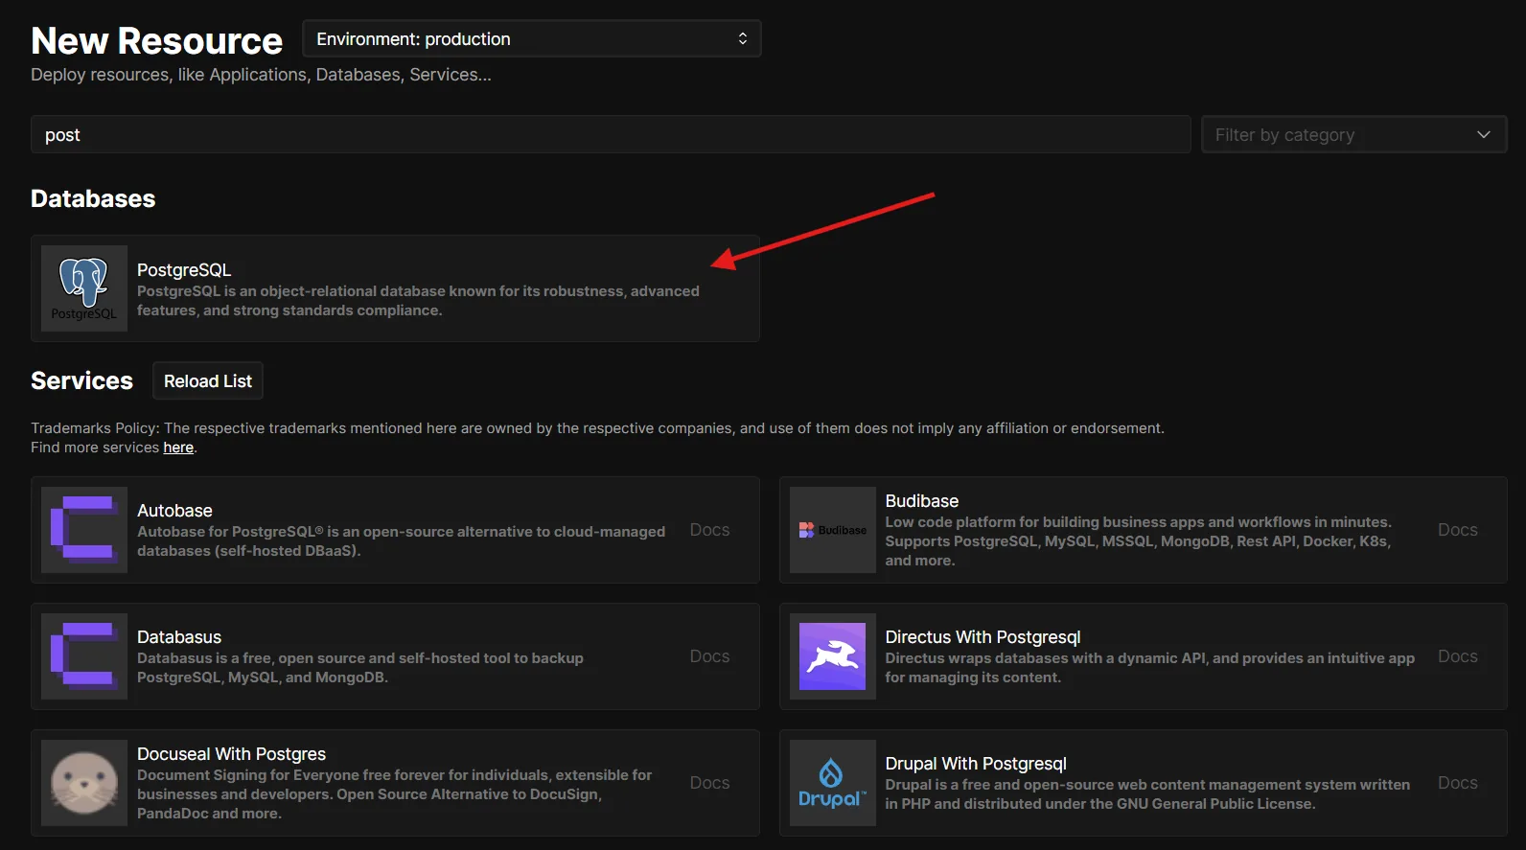Open Docs link for Directus With Postgresql

point(1457,656)
